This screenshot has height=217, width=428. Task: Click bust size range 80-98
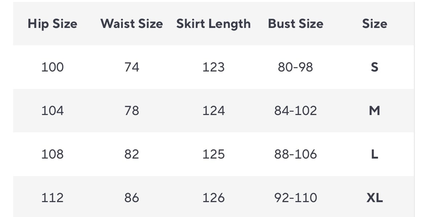click(295, 67)
